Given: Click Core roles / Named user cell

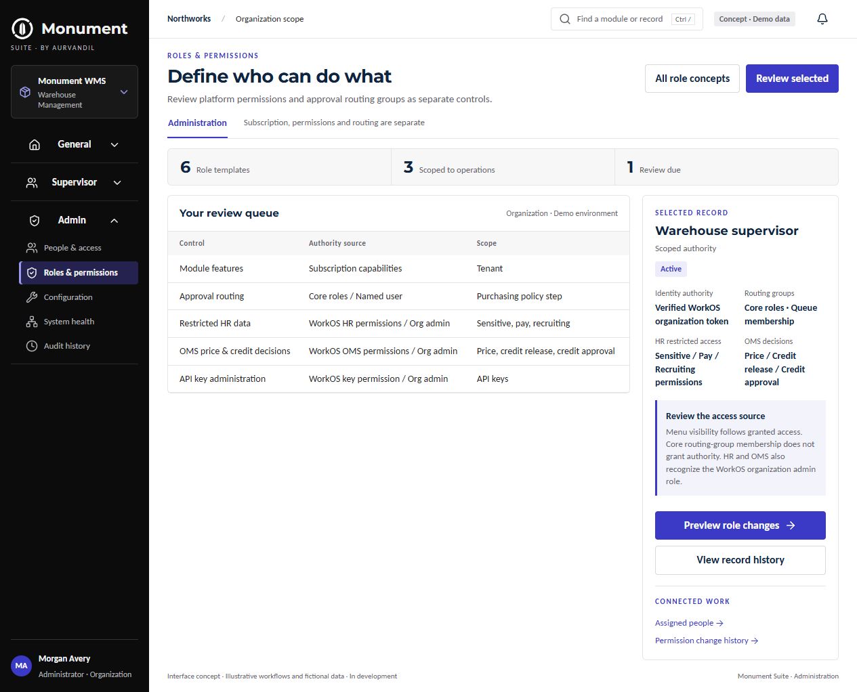Looking at the screenshot, I should pyautogui.click(x=355, y=297).
